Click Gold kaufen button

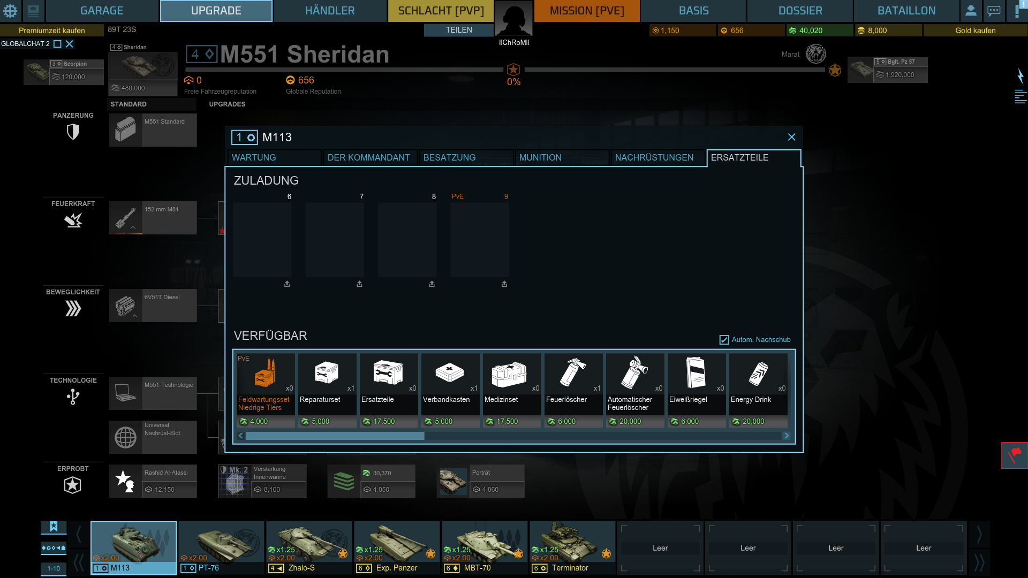click(976, 31)
